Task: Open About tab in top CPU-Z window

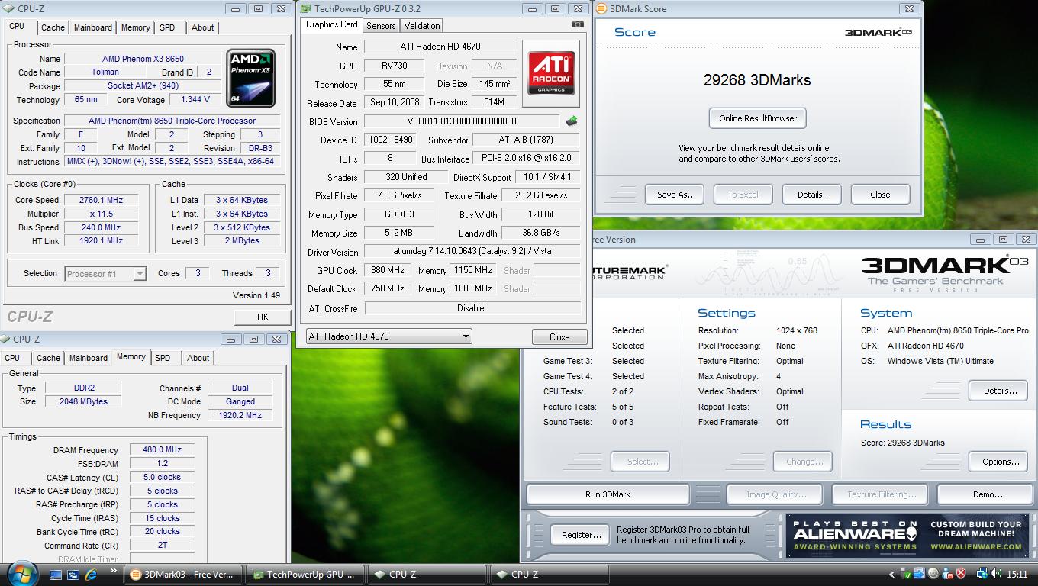Action: [x=202, y=27]
